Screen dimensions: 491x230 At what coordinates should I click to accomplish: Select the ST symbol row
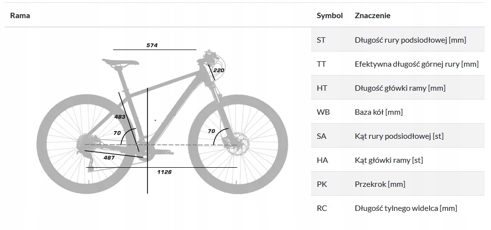[398, 40]
